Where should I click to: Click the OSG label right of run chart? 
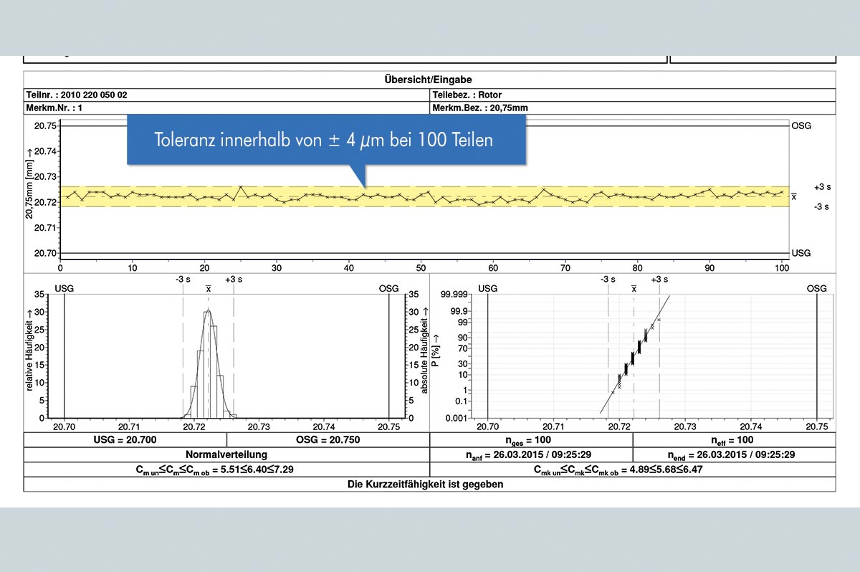801,125
